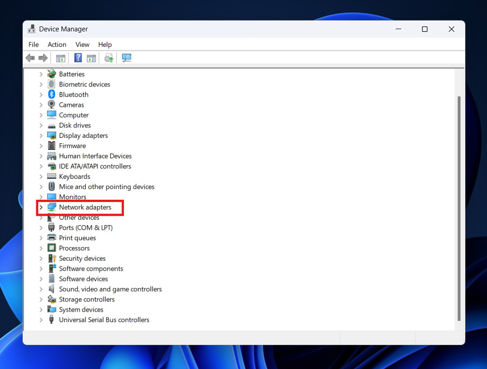This screenshot has height=369, width=487.
Task: Click the Cameras webcam icon
Action: (x=52, y=105)
